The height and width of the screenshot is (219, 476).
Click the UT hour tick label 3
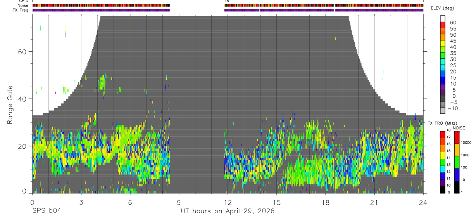pyautogui.click(x=81, y=202)
